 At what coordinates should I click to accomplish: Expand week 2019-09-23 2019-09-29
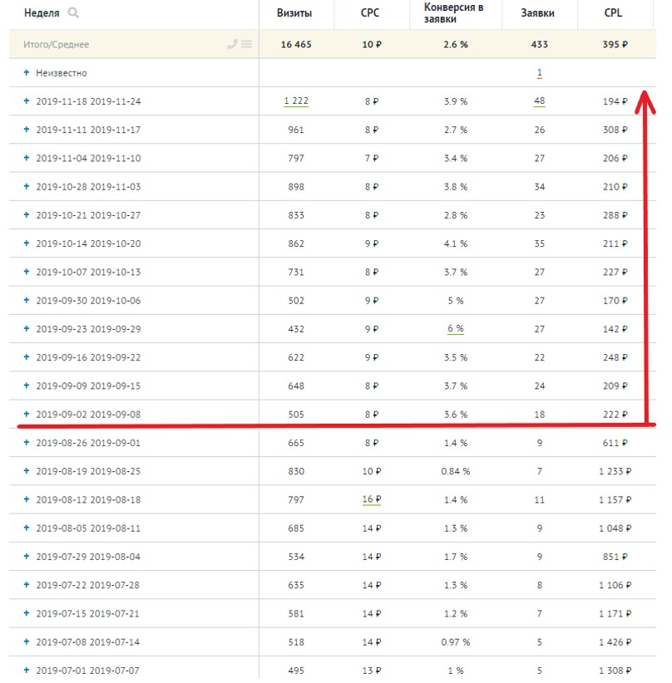coord(27,329)
